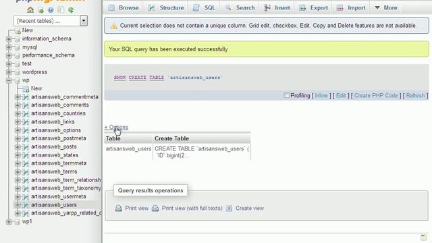Expand the information_schema database

9,39
